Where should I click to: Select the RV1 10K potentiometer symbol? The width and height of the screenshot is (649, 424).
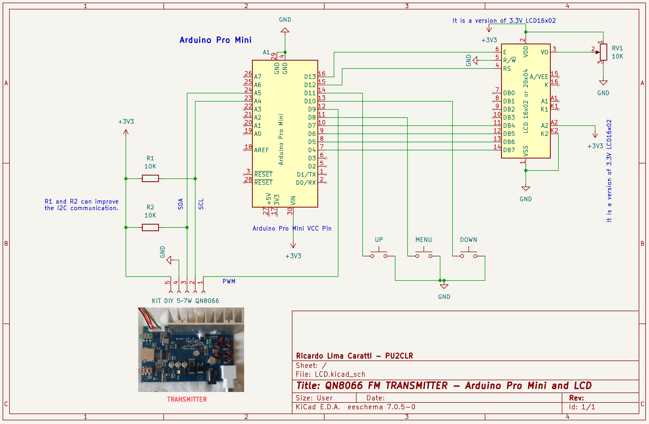point(603,52)
